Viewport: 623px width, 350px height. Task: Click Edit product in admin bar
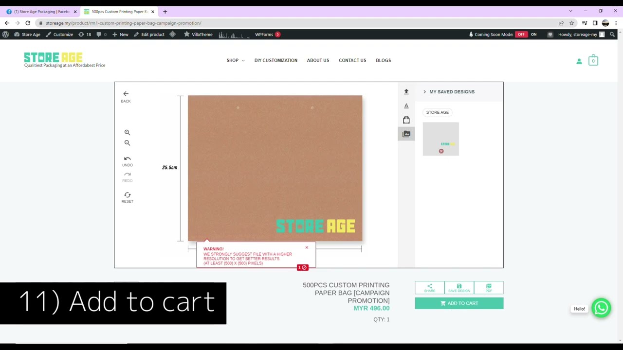click(x=149, y=35)
